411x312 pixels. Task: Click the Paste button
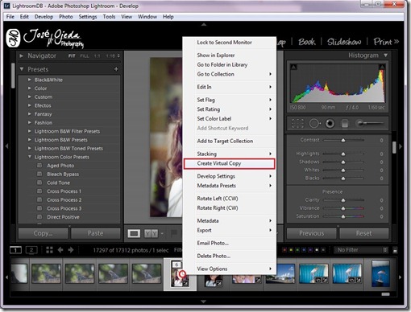pos(95,233)
